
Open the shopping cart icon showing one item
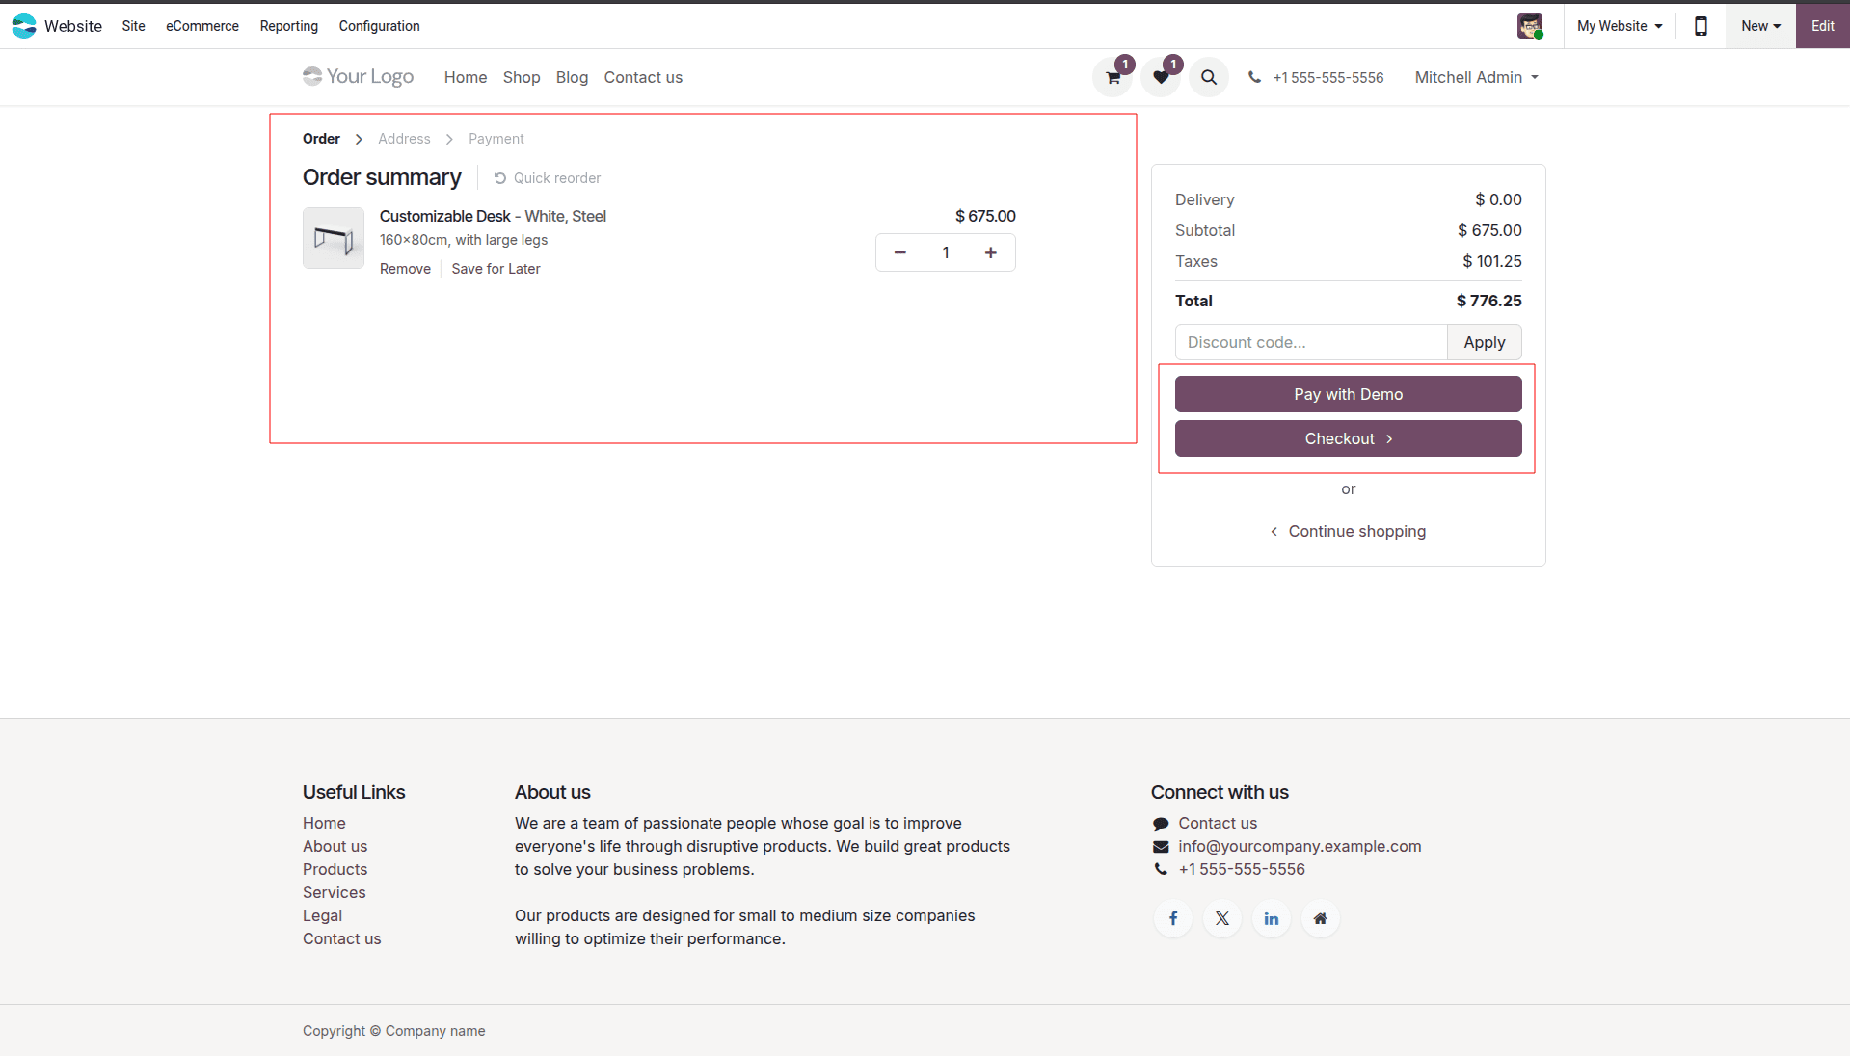coord(1112,77)
